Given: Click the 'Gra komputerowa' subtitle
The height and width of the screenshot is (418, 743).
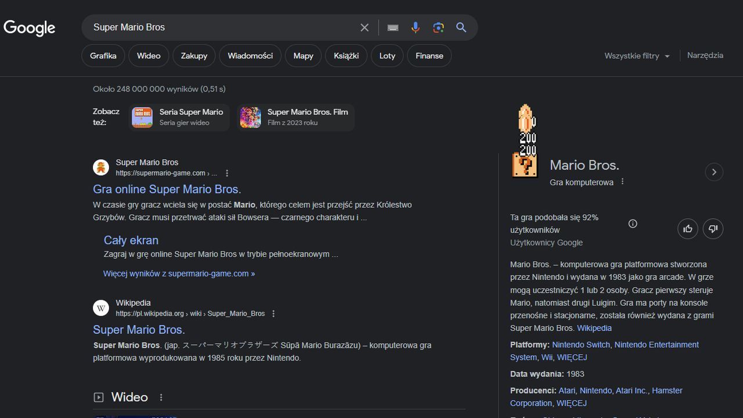Looking at the screenshot, I should pyautogui.click(x=582, y=182).
